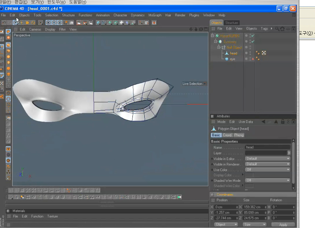
Task: Open the spline tools icon in the toolbar
Action: click(x=104, y=23)
